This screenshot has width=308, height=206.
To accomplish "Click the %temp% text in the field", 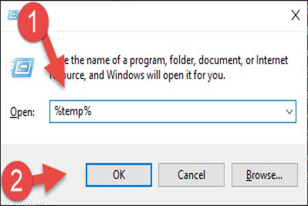I will coord(73,111).
